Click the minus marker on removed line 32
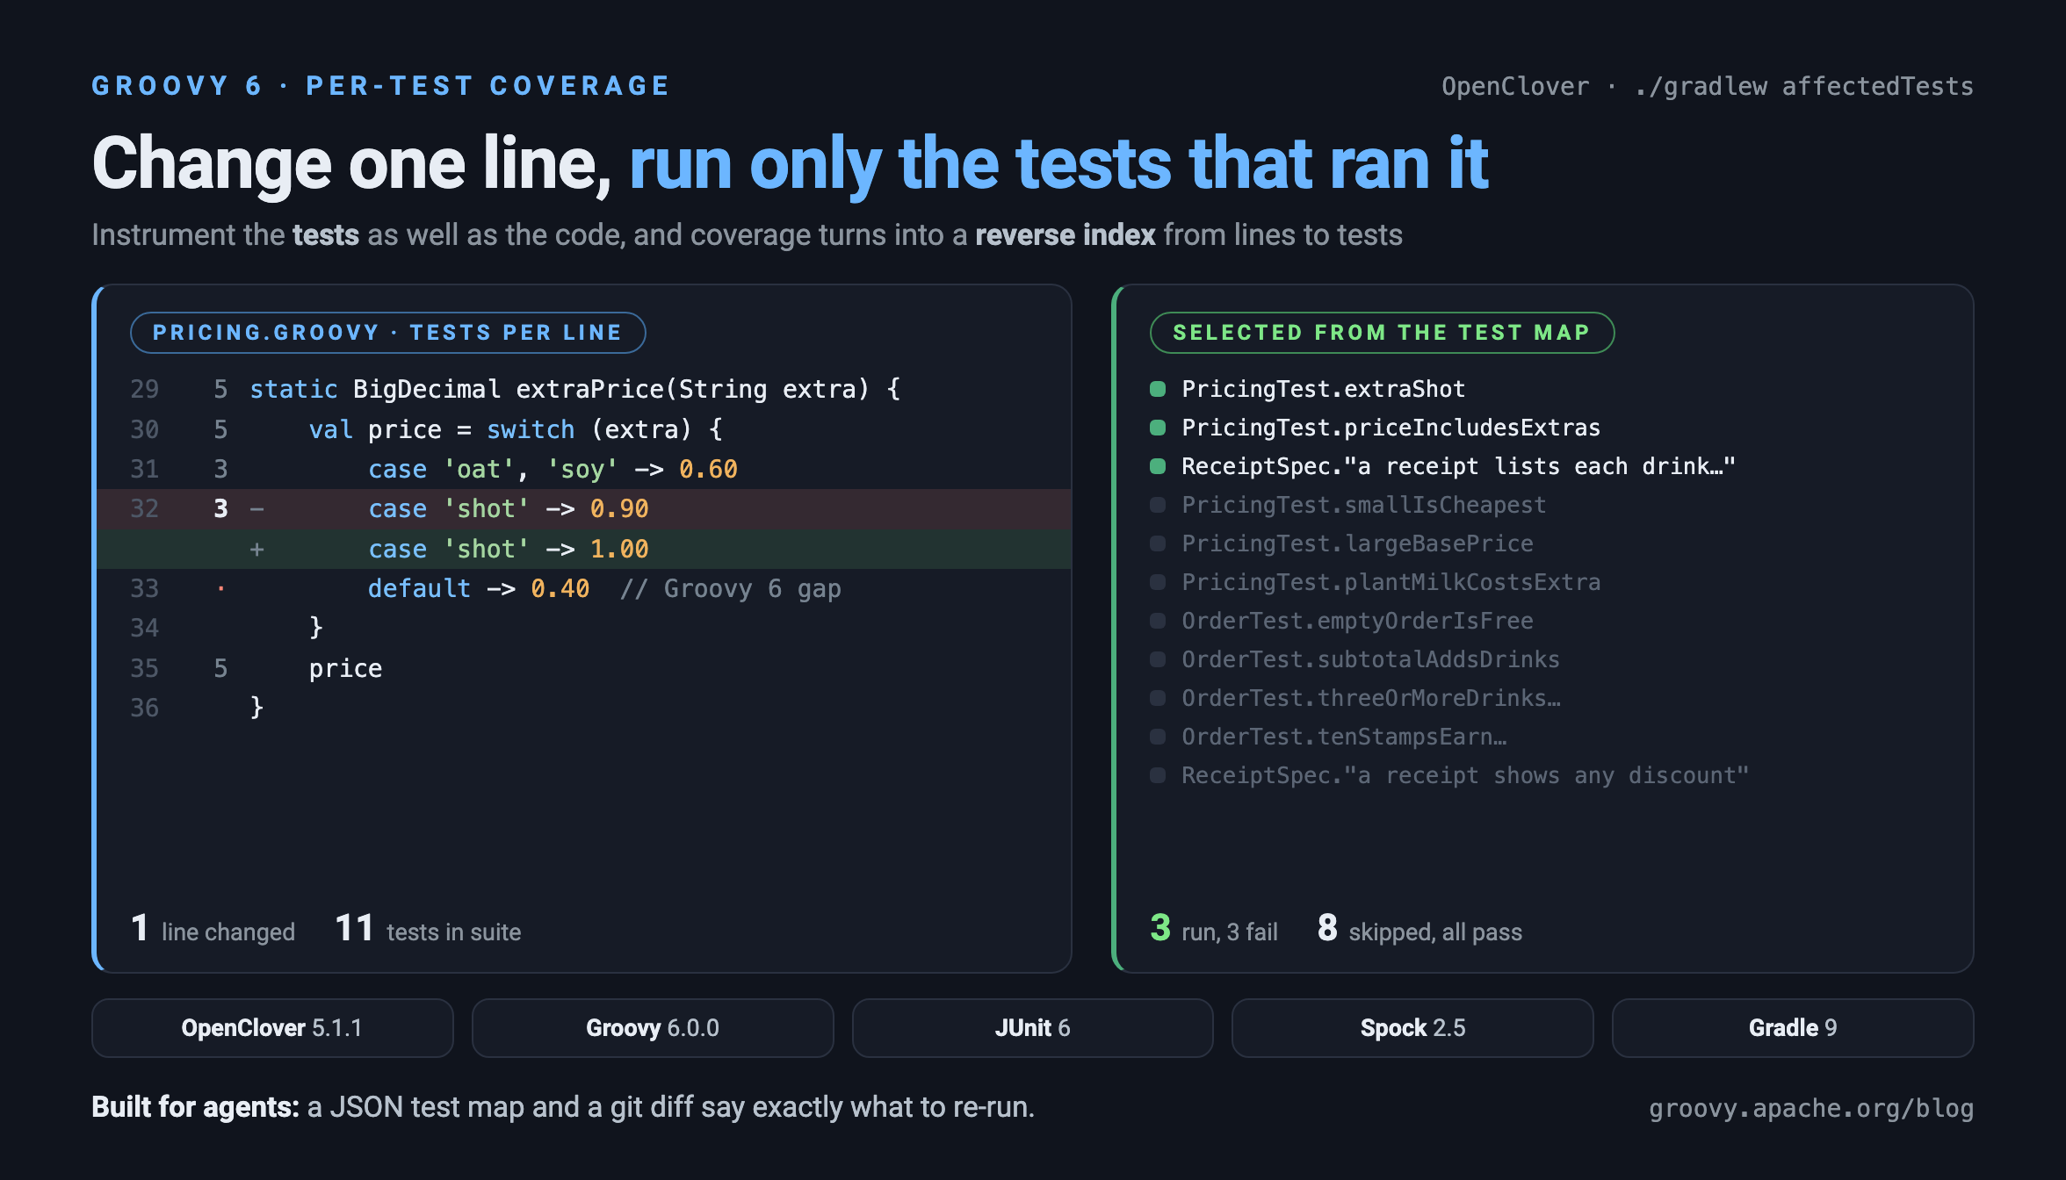The width and height of the screenshot is (2066, 1180). click(256, 509)
